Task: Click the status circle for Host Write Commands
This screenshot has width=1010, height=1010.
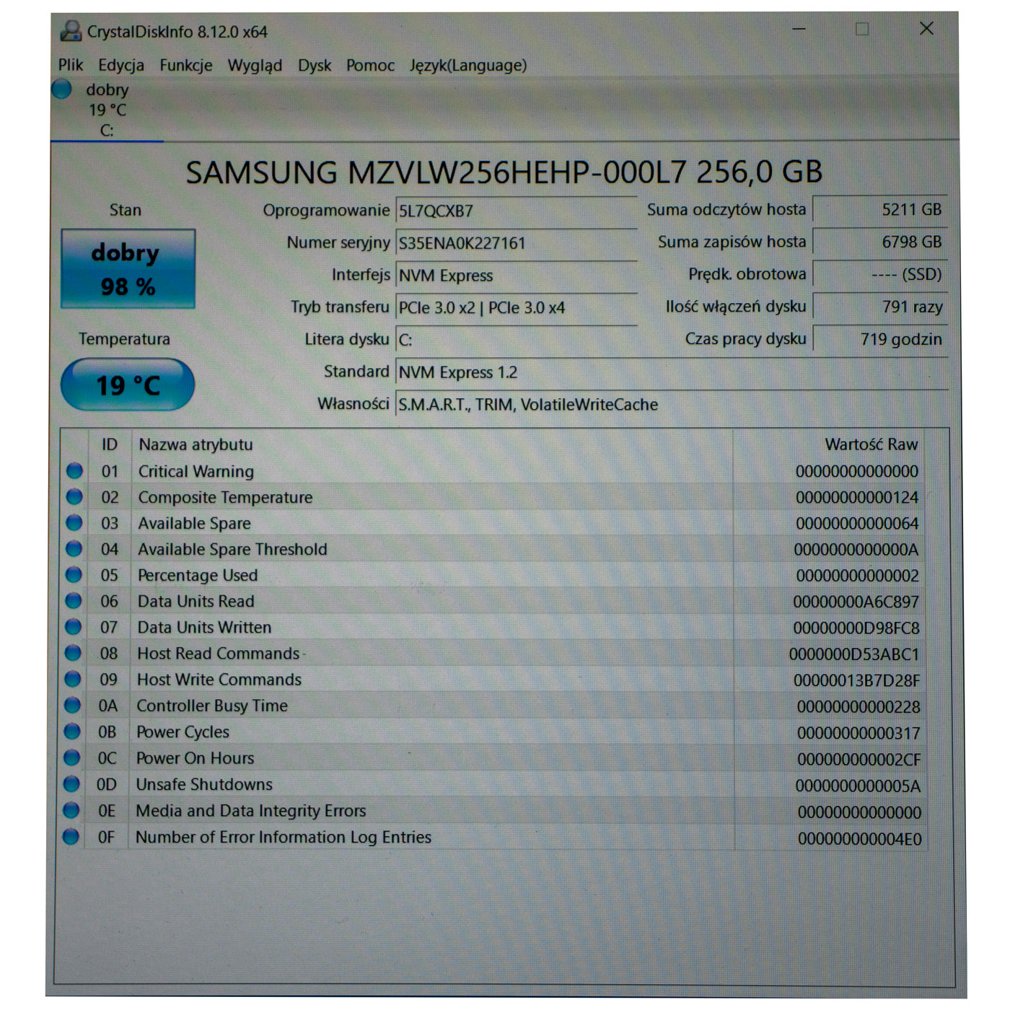Action: 73,679
